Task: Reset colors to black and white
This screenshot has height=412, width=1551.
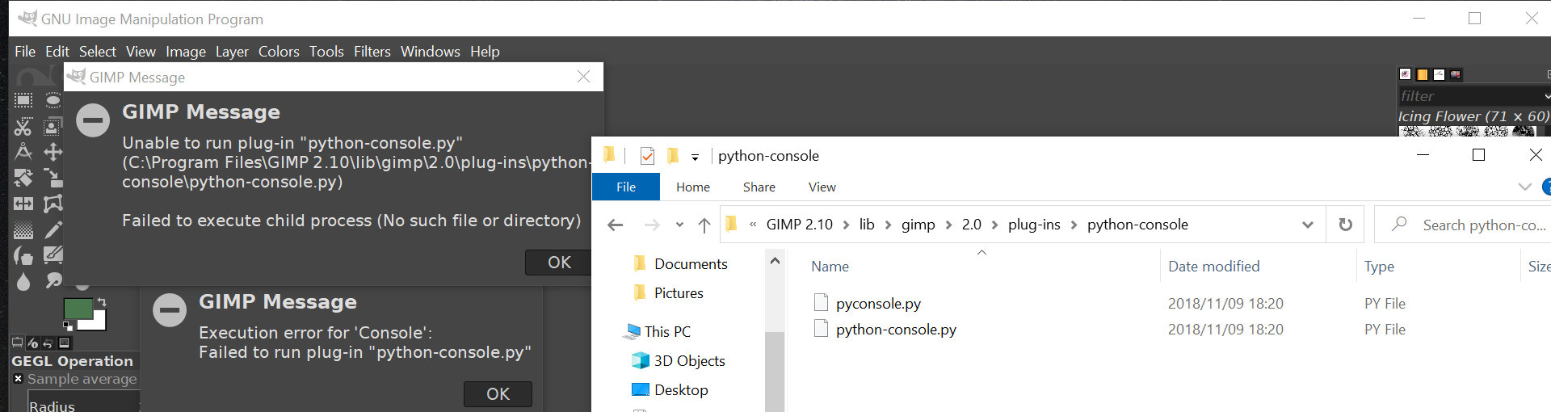Action: coord(68,326)
